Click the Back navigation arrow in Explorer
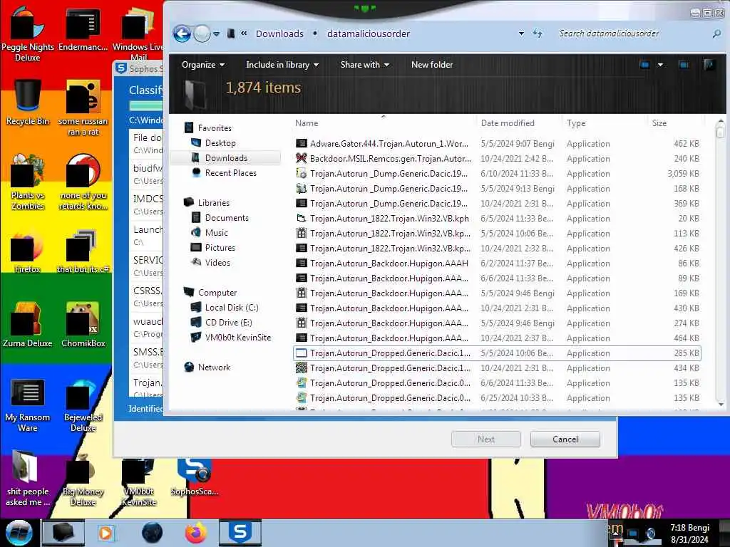Screen dimensions: 730x547 [182, 33]
